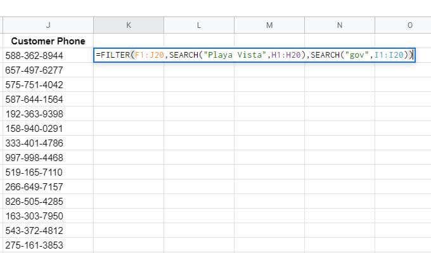Click inside the FILTER formula input
Viewport: 431px width, 253px height.
(254, 55)
